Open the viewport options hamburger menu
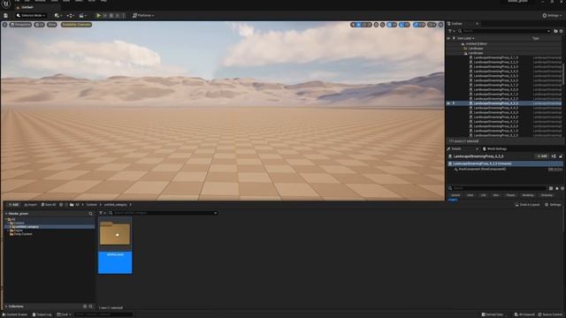 click(x=4, y=25)
